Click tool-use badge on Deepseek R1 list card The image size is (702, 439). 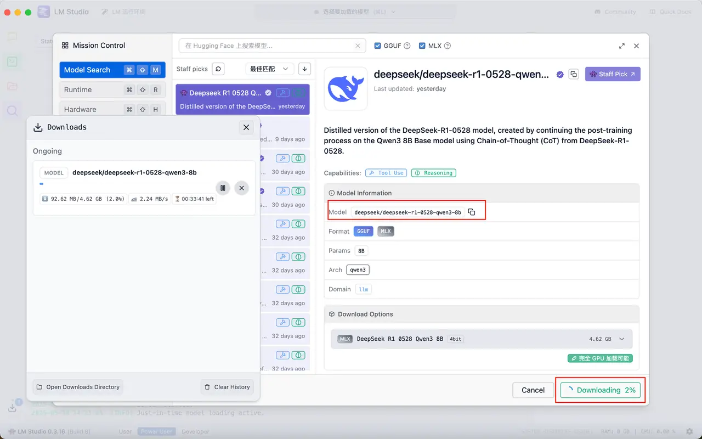(x=282, y=93)
